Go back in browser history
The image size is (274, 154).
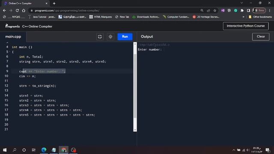pyautogui.click(x=4, y=10)
